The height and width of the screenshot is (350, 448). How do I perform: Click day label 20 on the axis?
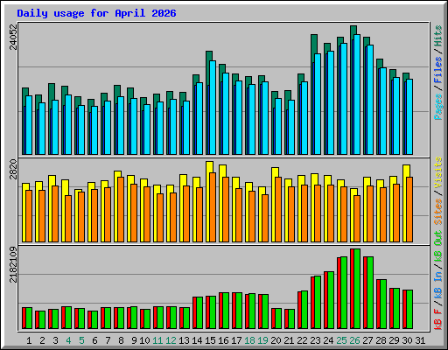276,340
